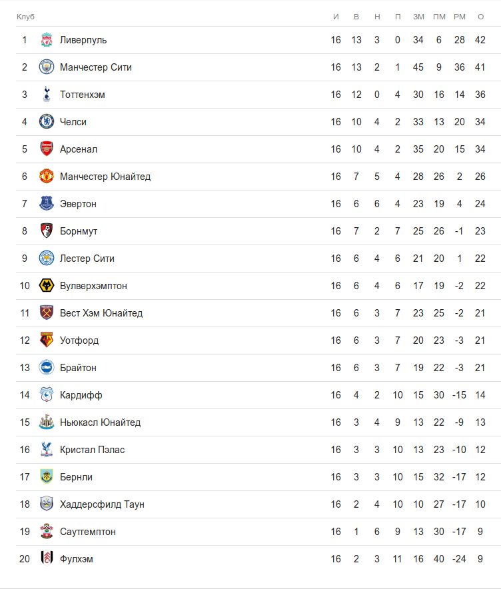Open the Лестер Сити team link

[x=87, y=259]
